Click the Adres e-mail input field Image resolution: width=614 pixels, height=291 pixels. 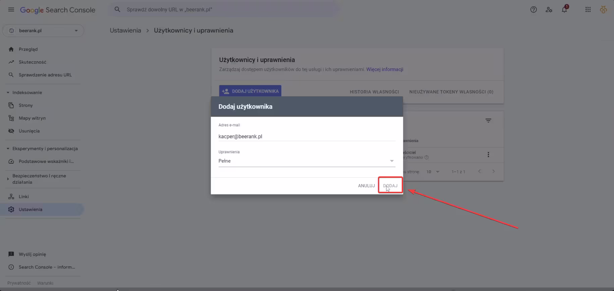tap(306, 136)
